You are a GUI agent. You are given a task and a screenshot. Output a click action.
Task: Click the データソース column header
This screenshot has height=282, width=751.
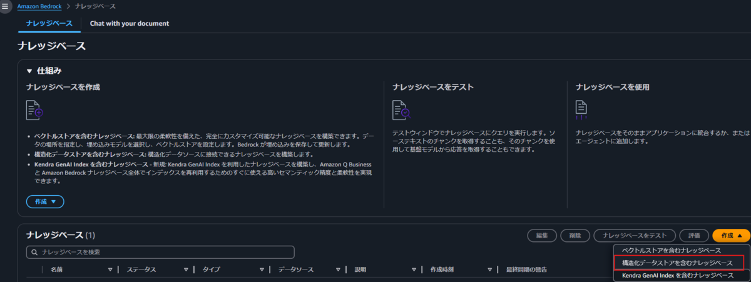pos(296,269)
